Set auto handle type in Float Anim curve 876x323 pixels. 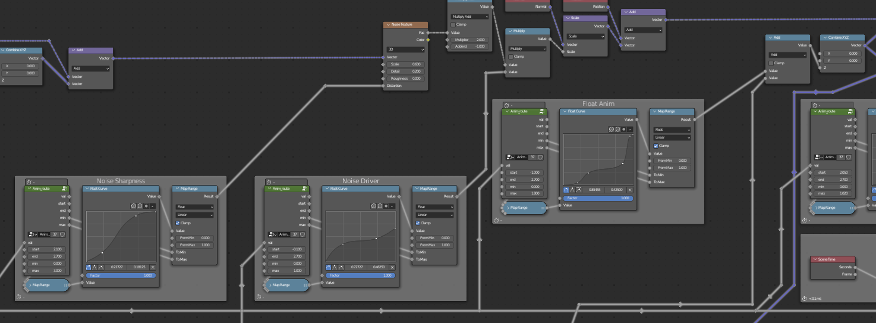566,190
